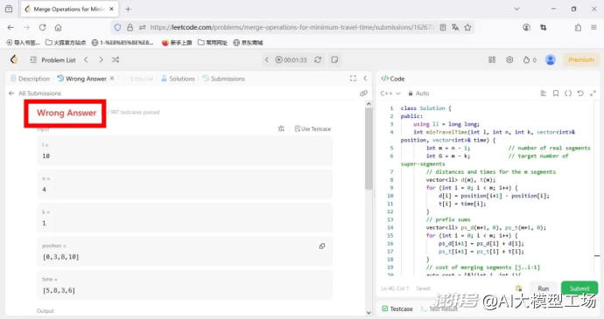This screenshot has height=319, width=604.
Task: Maximize the left panel fullscreen icon
Action: point(353,78)
